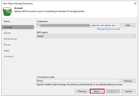
Task: Open the Credentials dropdown list
Action: 118,25
